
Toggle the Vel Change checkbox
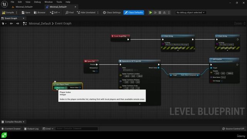coord(222,81)
